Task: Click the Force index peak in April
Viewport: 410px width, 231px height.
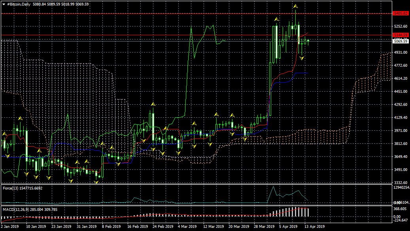Action: (x=273, y=187)
